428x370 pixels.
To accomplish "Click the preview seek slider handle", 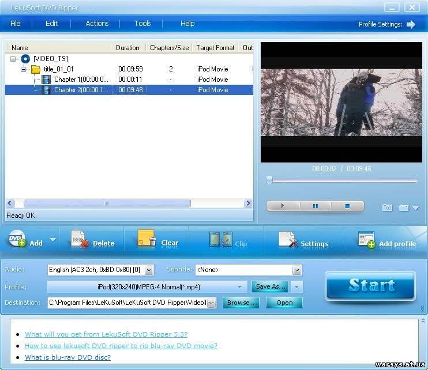I will [x=269, y=180].
